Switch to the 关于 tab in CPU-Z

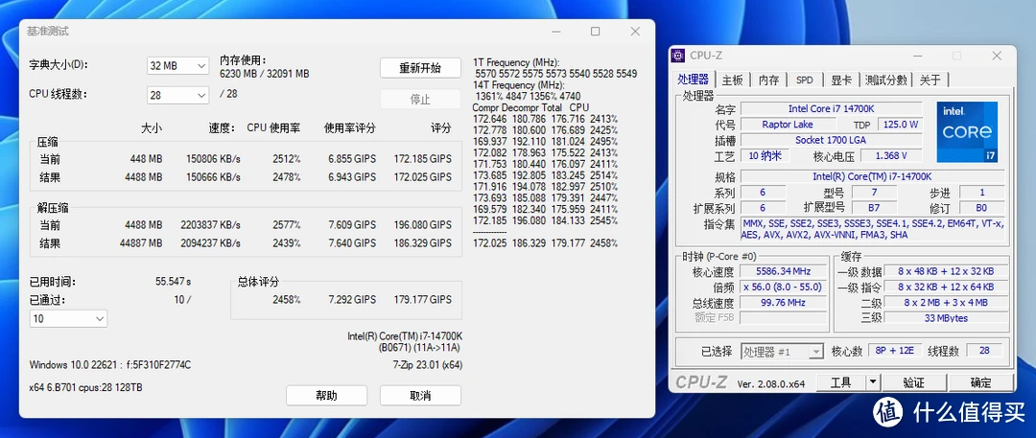[930, 80]
